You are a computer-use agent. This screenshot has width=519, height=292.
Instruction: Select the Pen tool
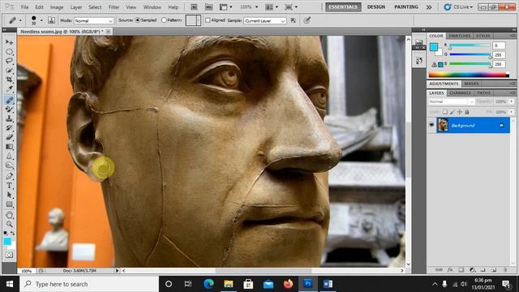[x=9, y=176]
